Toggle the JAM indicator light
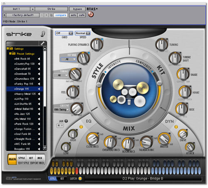 (x=66, y=121)
